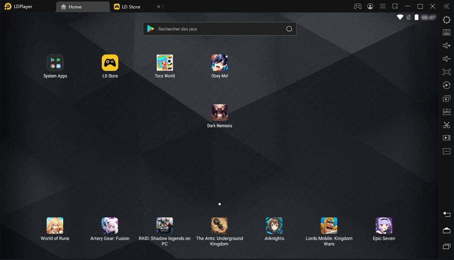Screen dimensions: 454x260
Task: Collapse the right sidebar with double chevron
Action: tap(447, 6)
